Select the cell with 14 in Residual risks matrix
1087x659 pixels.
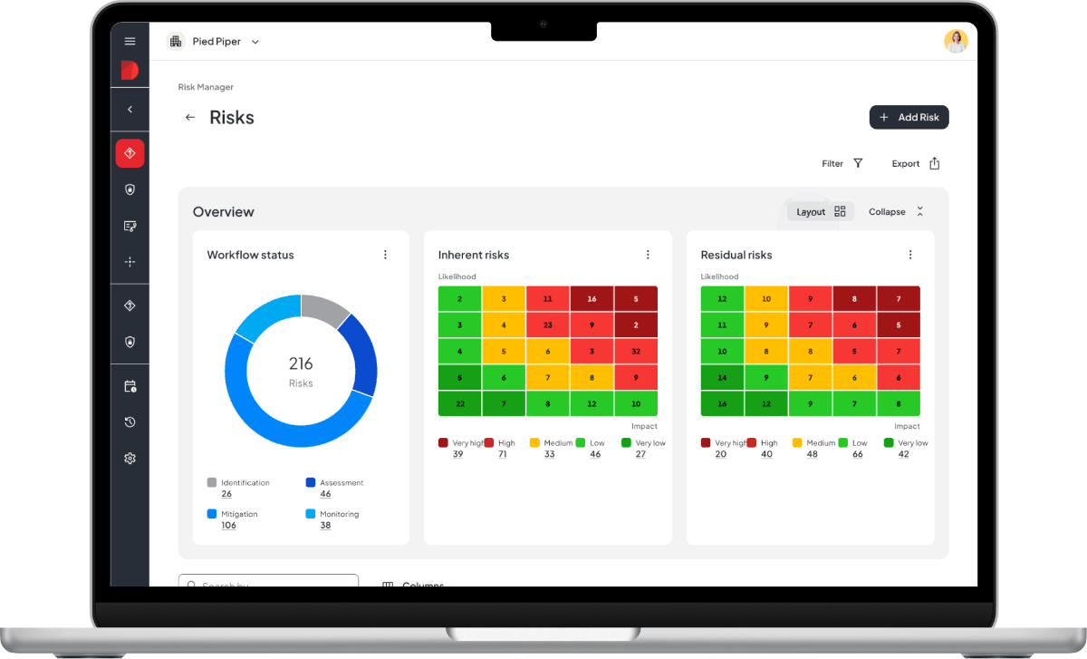coord(722,377)
